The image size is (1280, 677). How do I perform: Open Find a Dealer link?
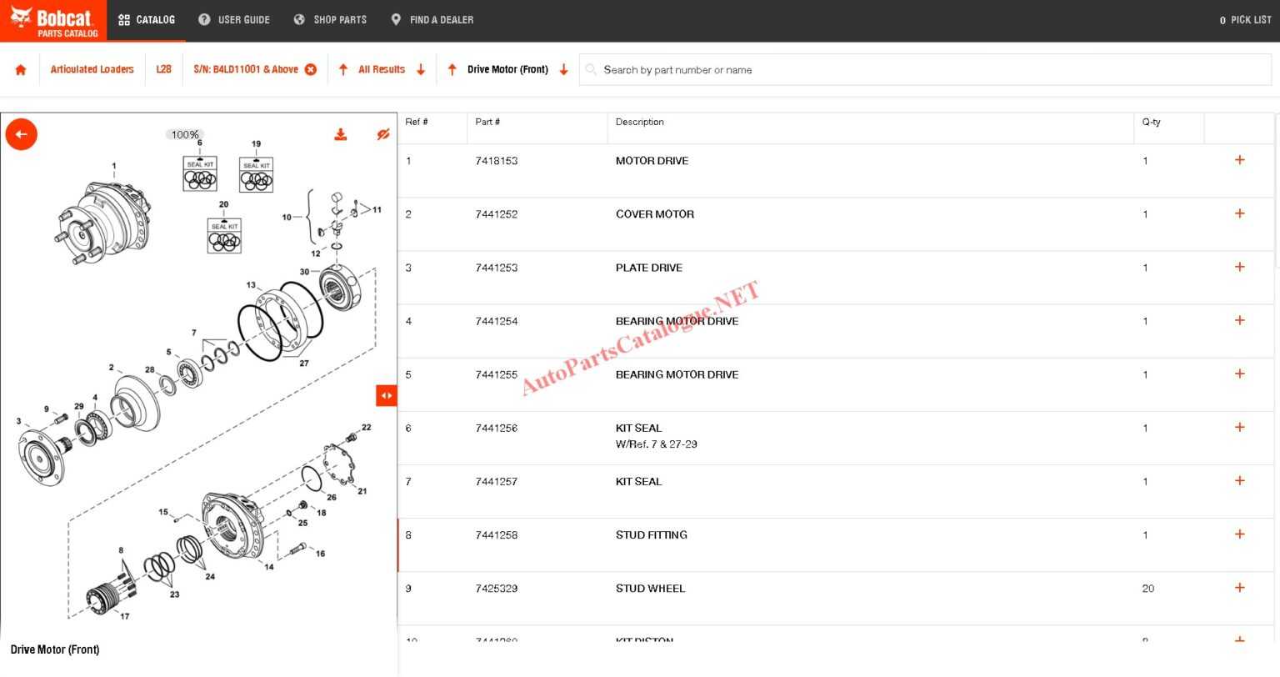[x=432, y=20]
